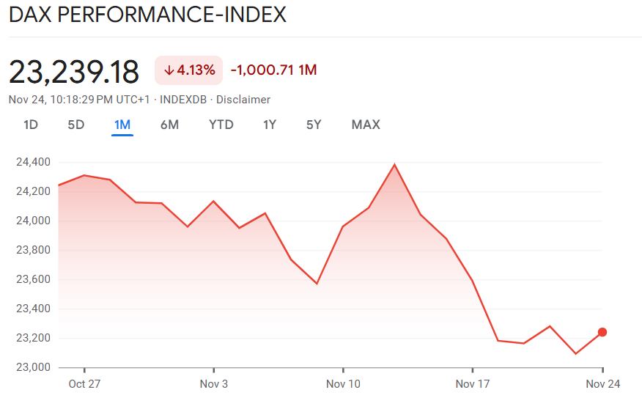Click the Nov 10 date axis label
Image resolution: width=642 pixels, height=398 pixels.
342,383
